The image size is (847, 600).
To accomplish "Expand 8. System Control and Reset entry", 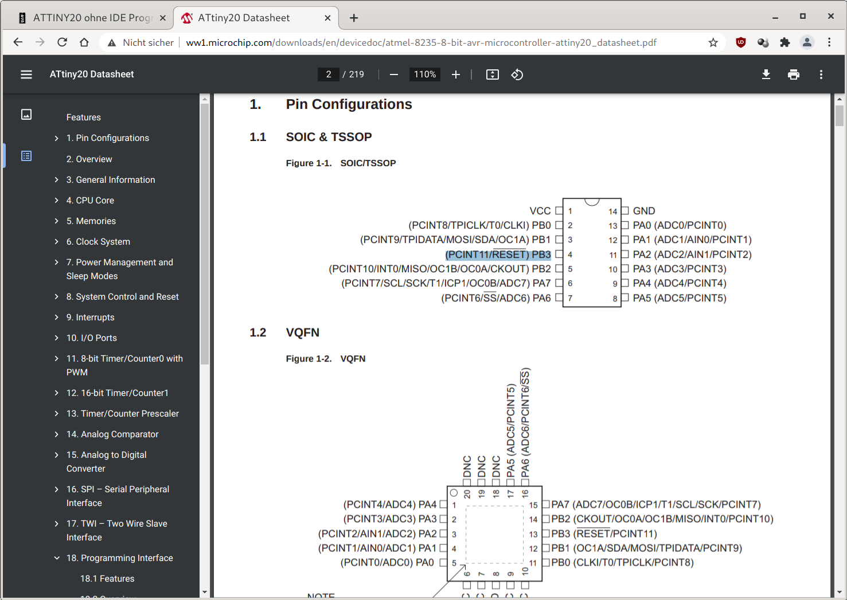I will tap(56, 297).
